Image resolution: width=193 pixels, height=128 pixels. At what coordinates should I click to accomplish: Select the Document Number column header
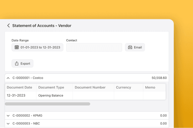pos(93,88)
